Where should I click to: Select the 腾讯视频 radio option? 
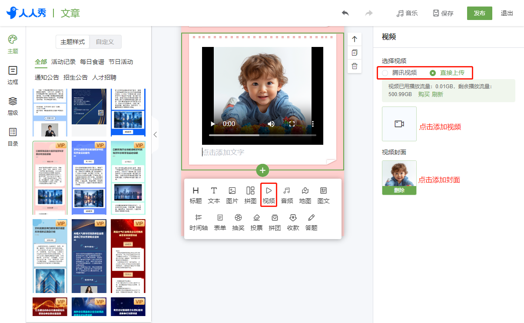coord(385,73)
